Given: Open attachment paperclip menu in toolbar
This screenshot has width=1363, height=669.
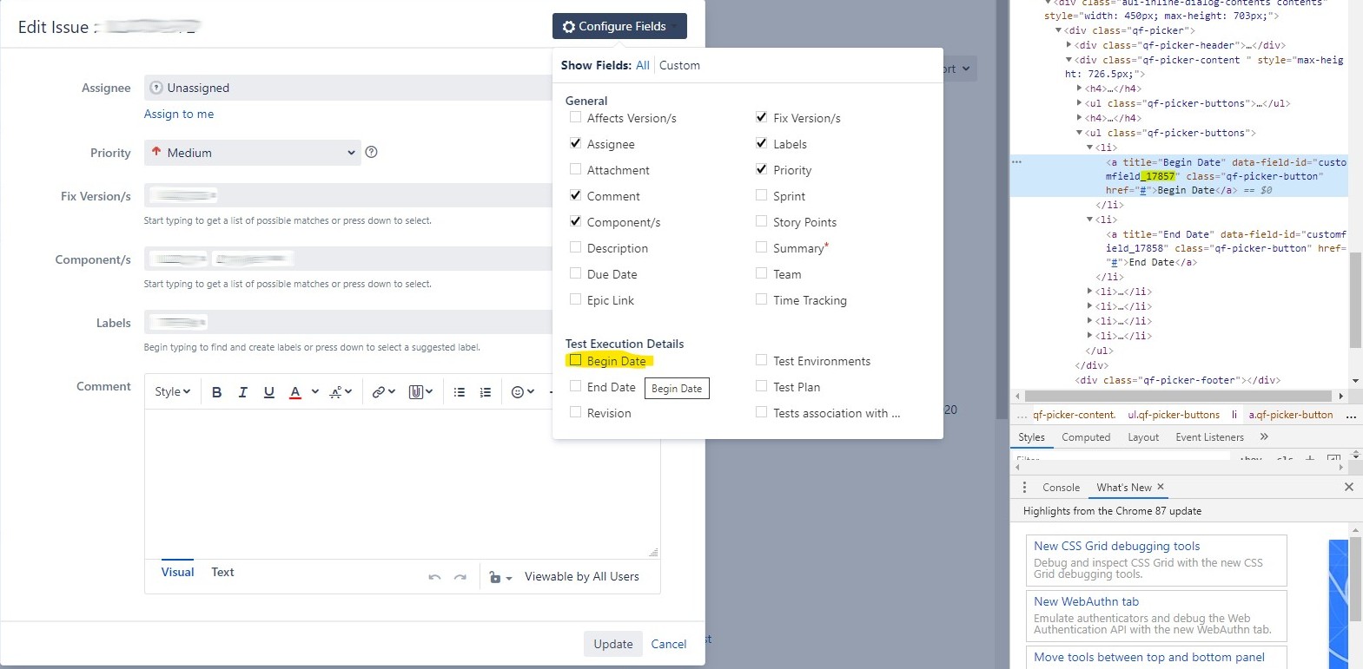Looking at the screenshot, I should (421, 392).
